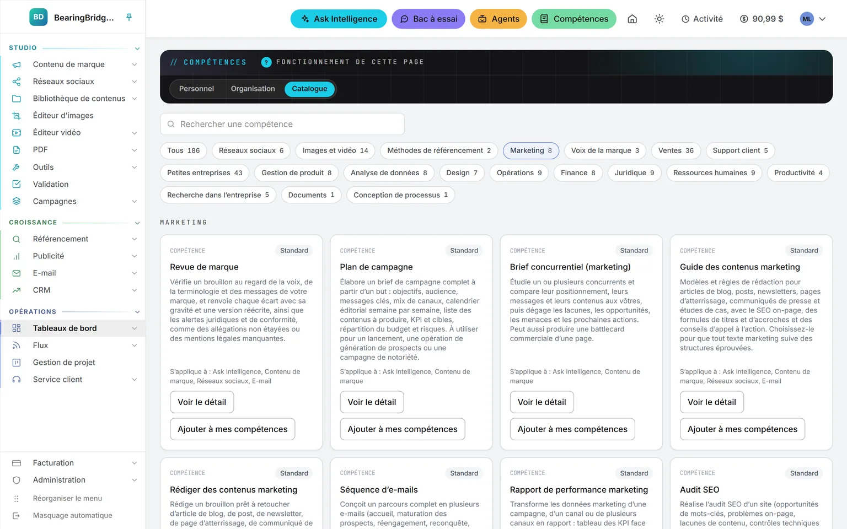Viewport: 847px width, 529px height.
Task: View details of Revue de marque
Action: coord(202,402)
